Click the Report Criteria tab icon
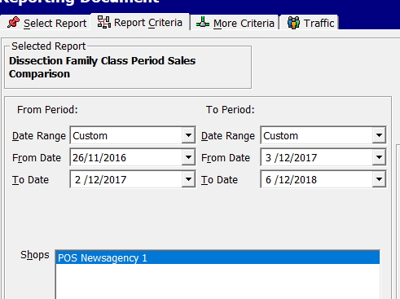 pos(104,22)
